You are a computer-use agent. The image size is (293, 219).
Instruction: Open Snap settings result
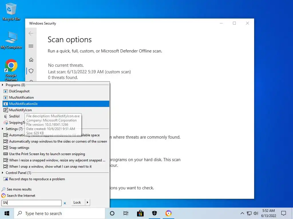(x=56, y=148)
